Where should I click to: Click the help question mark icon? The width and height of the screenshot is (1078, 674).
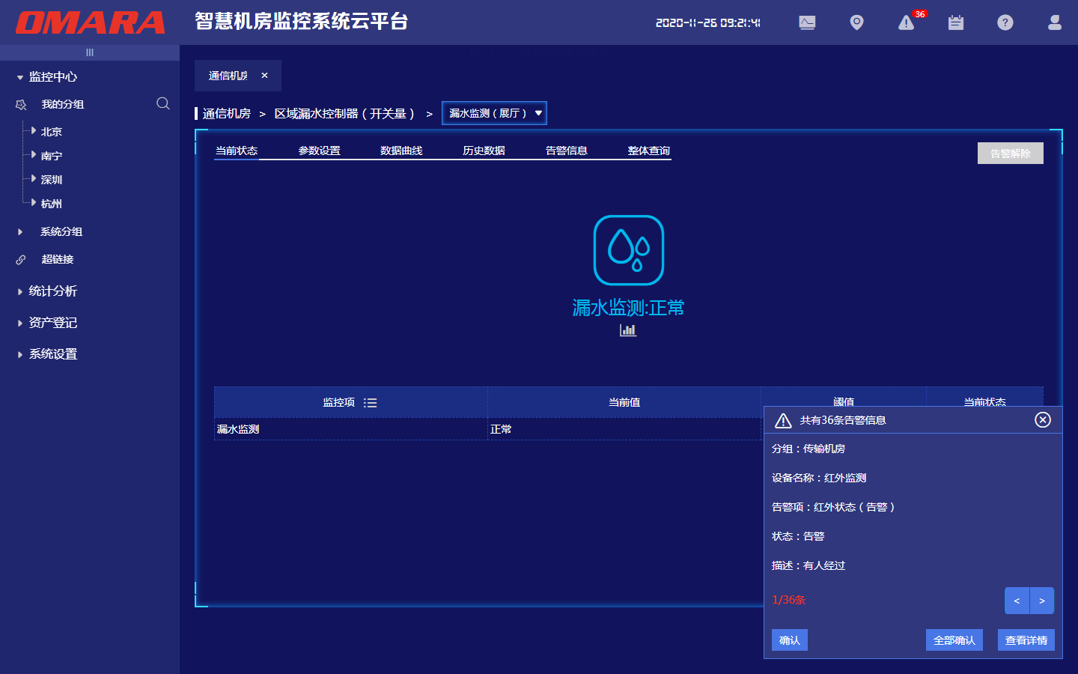1005,22
